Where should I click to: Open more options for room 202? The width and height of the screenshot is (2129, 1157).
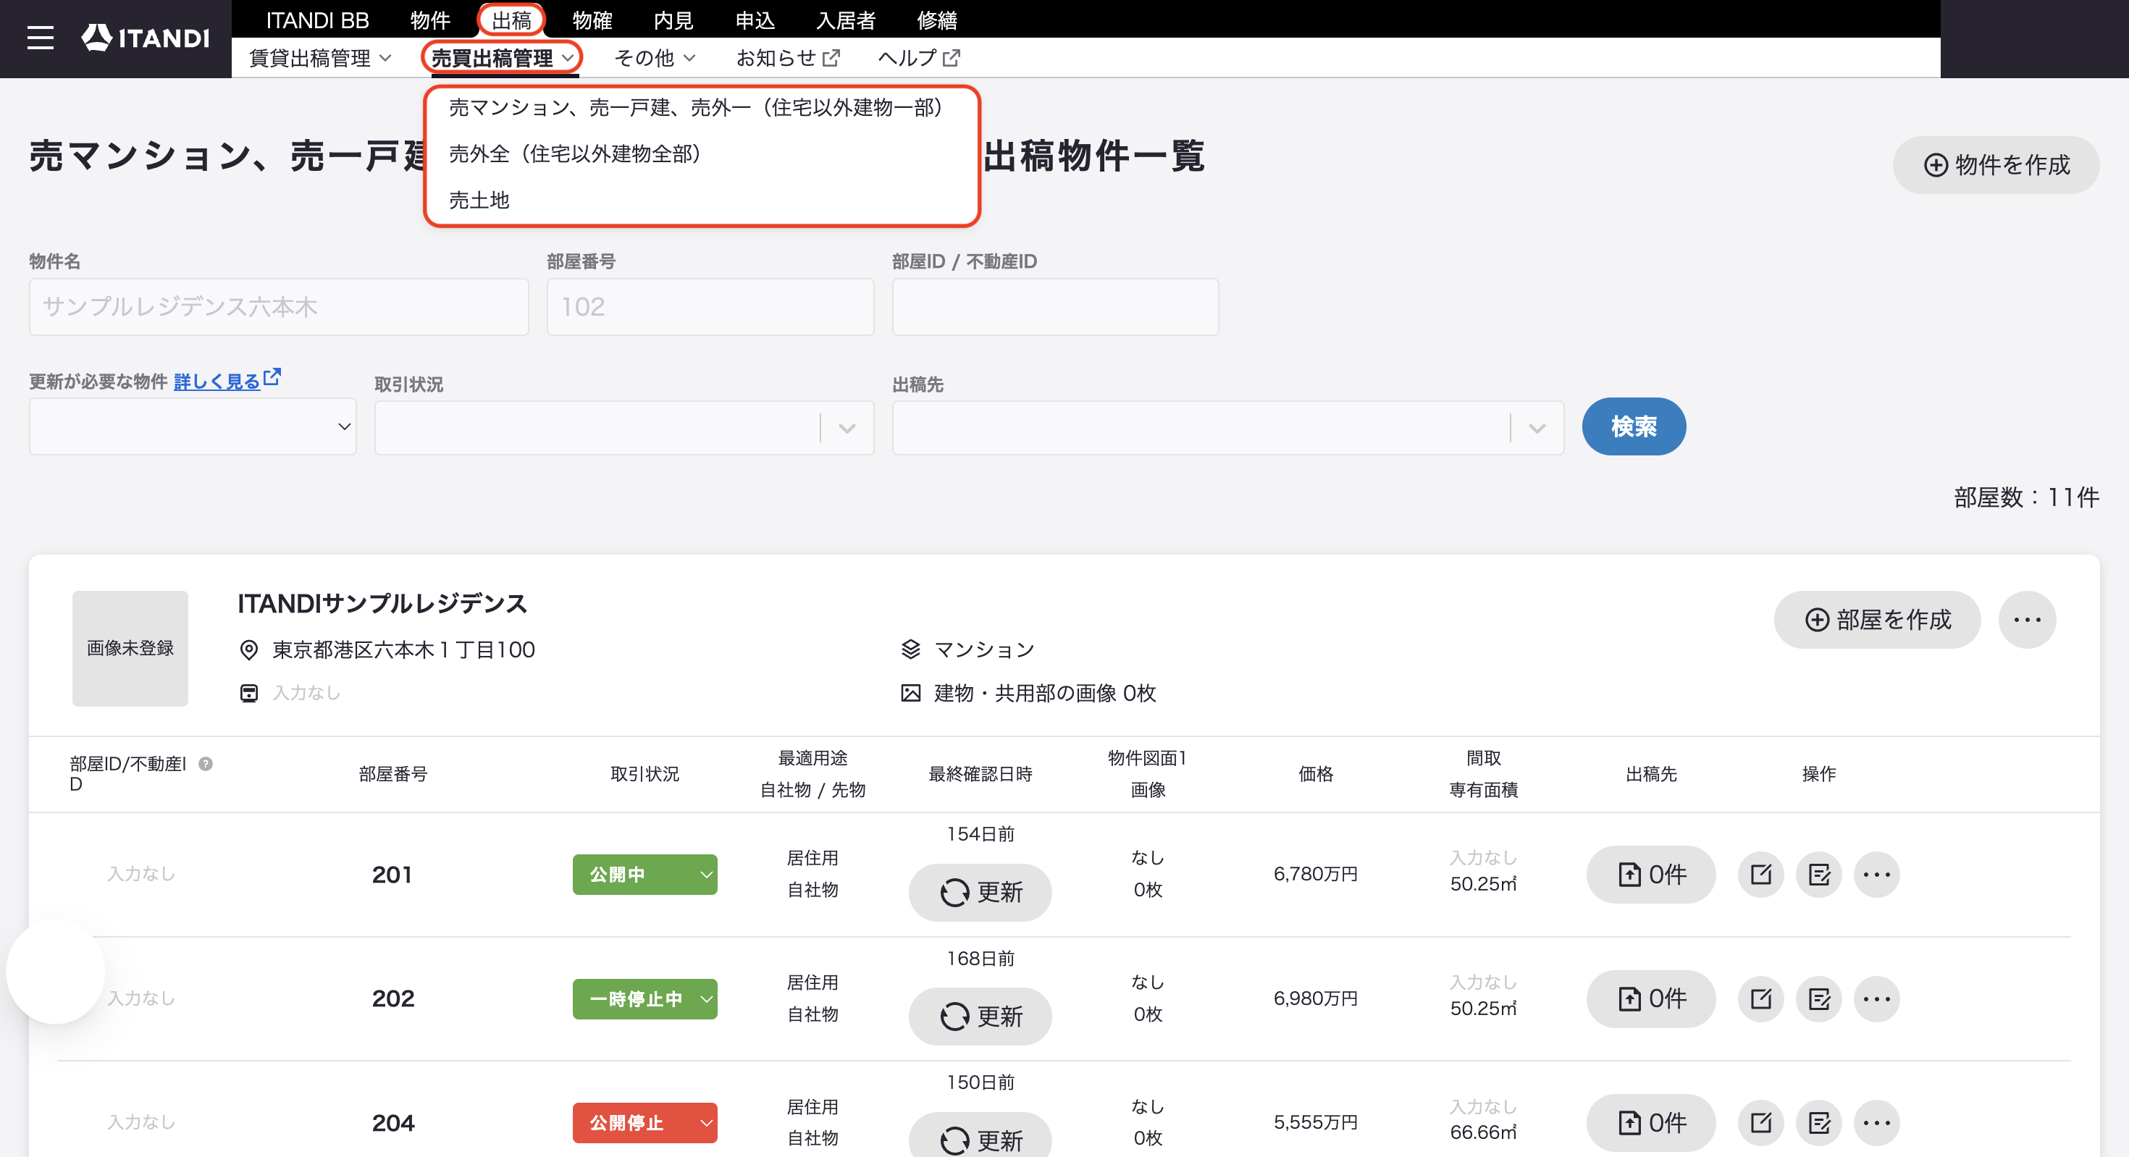(1876, 998)
